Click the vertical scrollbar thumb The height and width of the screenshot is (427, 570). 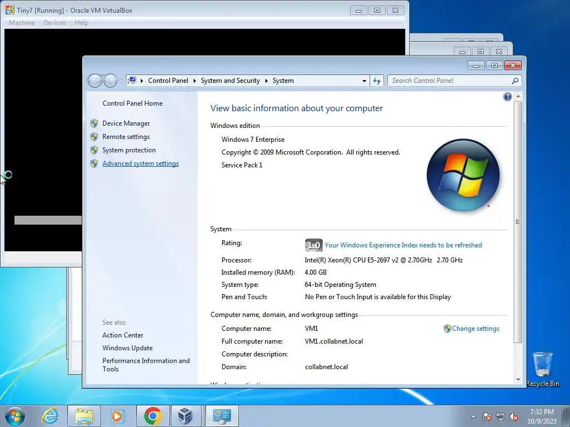click(518, 221)
